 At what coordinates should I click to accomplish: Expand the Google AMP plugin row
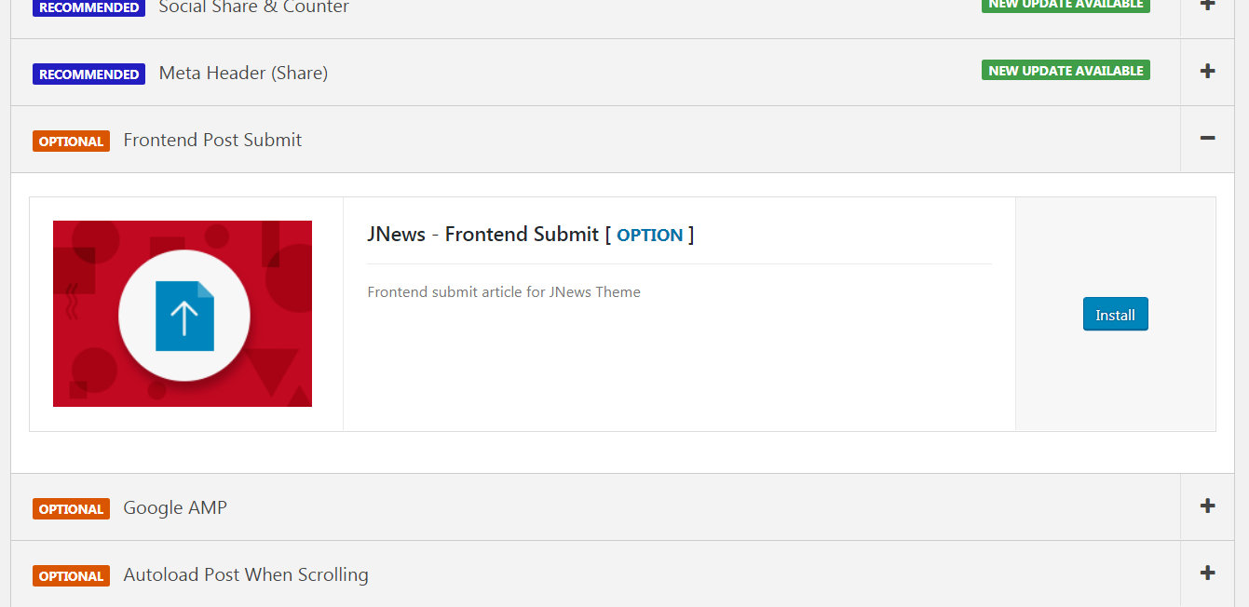coord(1207,506)
